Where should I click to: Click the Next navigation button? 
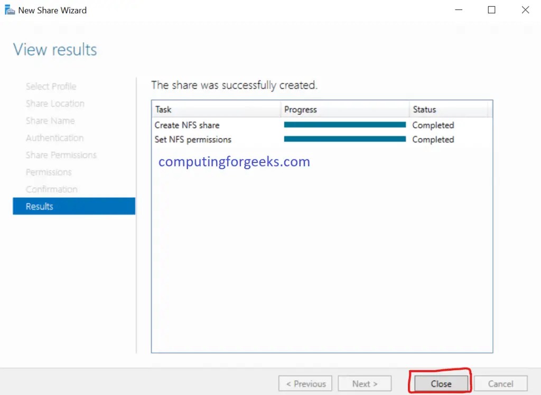365,383
